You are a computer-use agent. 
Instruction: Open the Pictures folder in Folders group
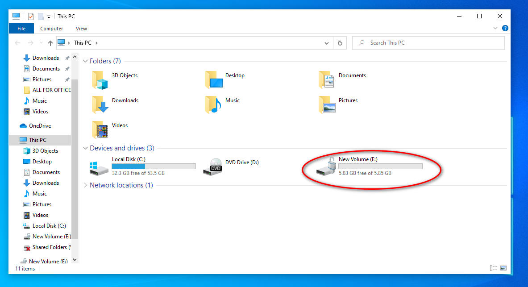tap(327, 105)
